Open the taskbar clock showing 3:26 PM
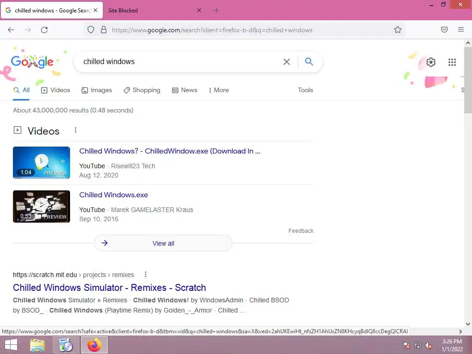The height and width of the screenshot is (354, 472). [452, 345]
